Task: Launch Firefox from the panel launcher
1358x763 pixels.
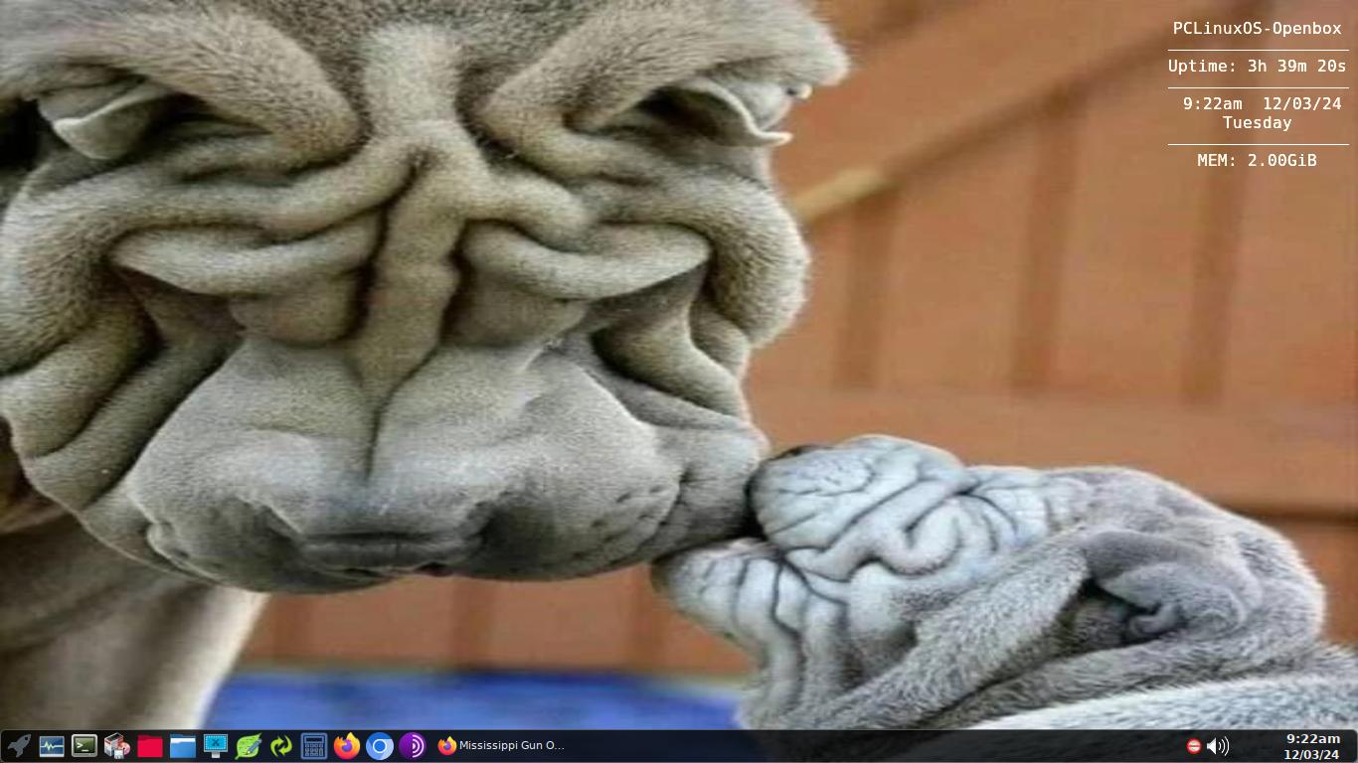Action: click(347, 745)
